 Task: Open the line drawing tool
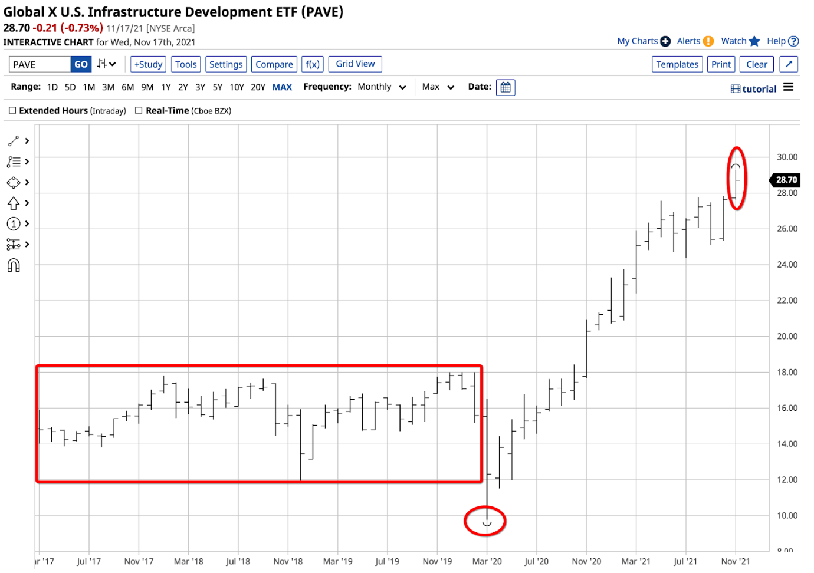tap(13, 141)
